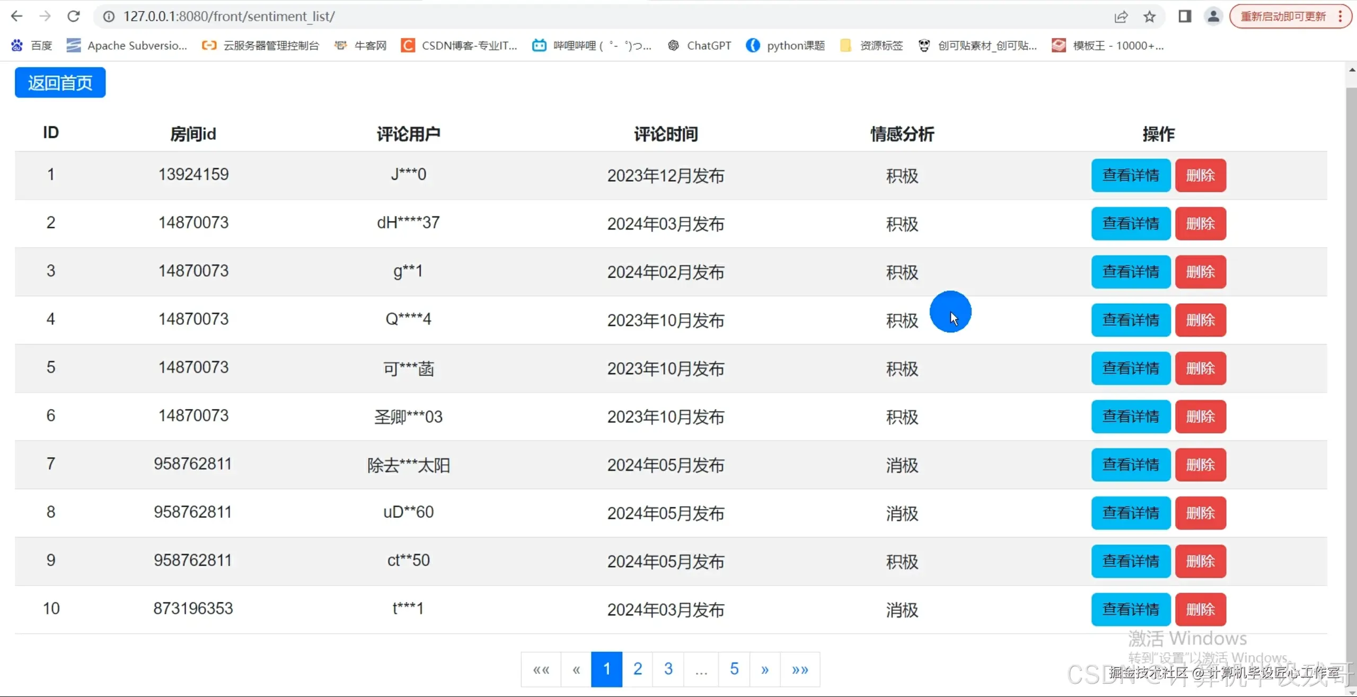Screen dimensions: 1357x697
Task: Go to page 2 in pagination
Action: click(x=638, y=668)
